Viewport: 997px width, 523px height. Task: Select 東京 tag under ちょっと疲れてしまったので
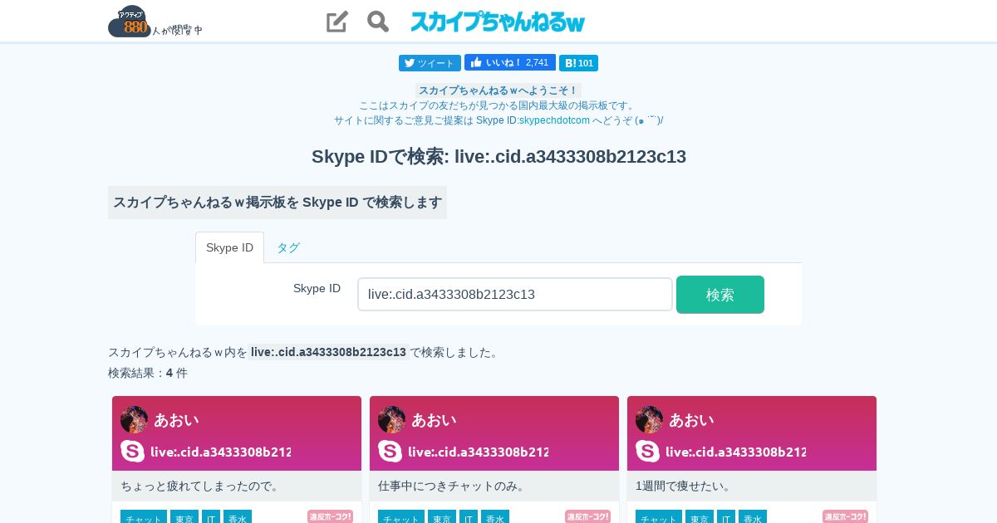point(184,517)
